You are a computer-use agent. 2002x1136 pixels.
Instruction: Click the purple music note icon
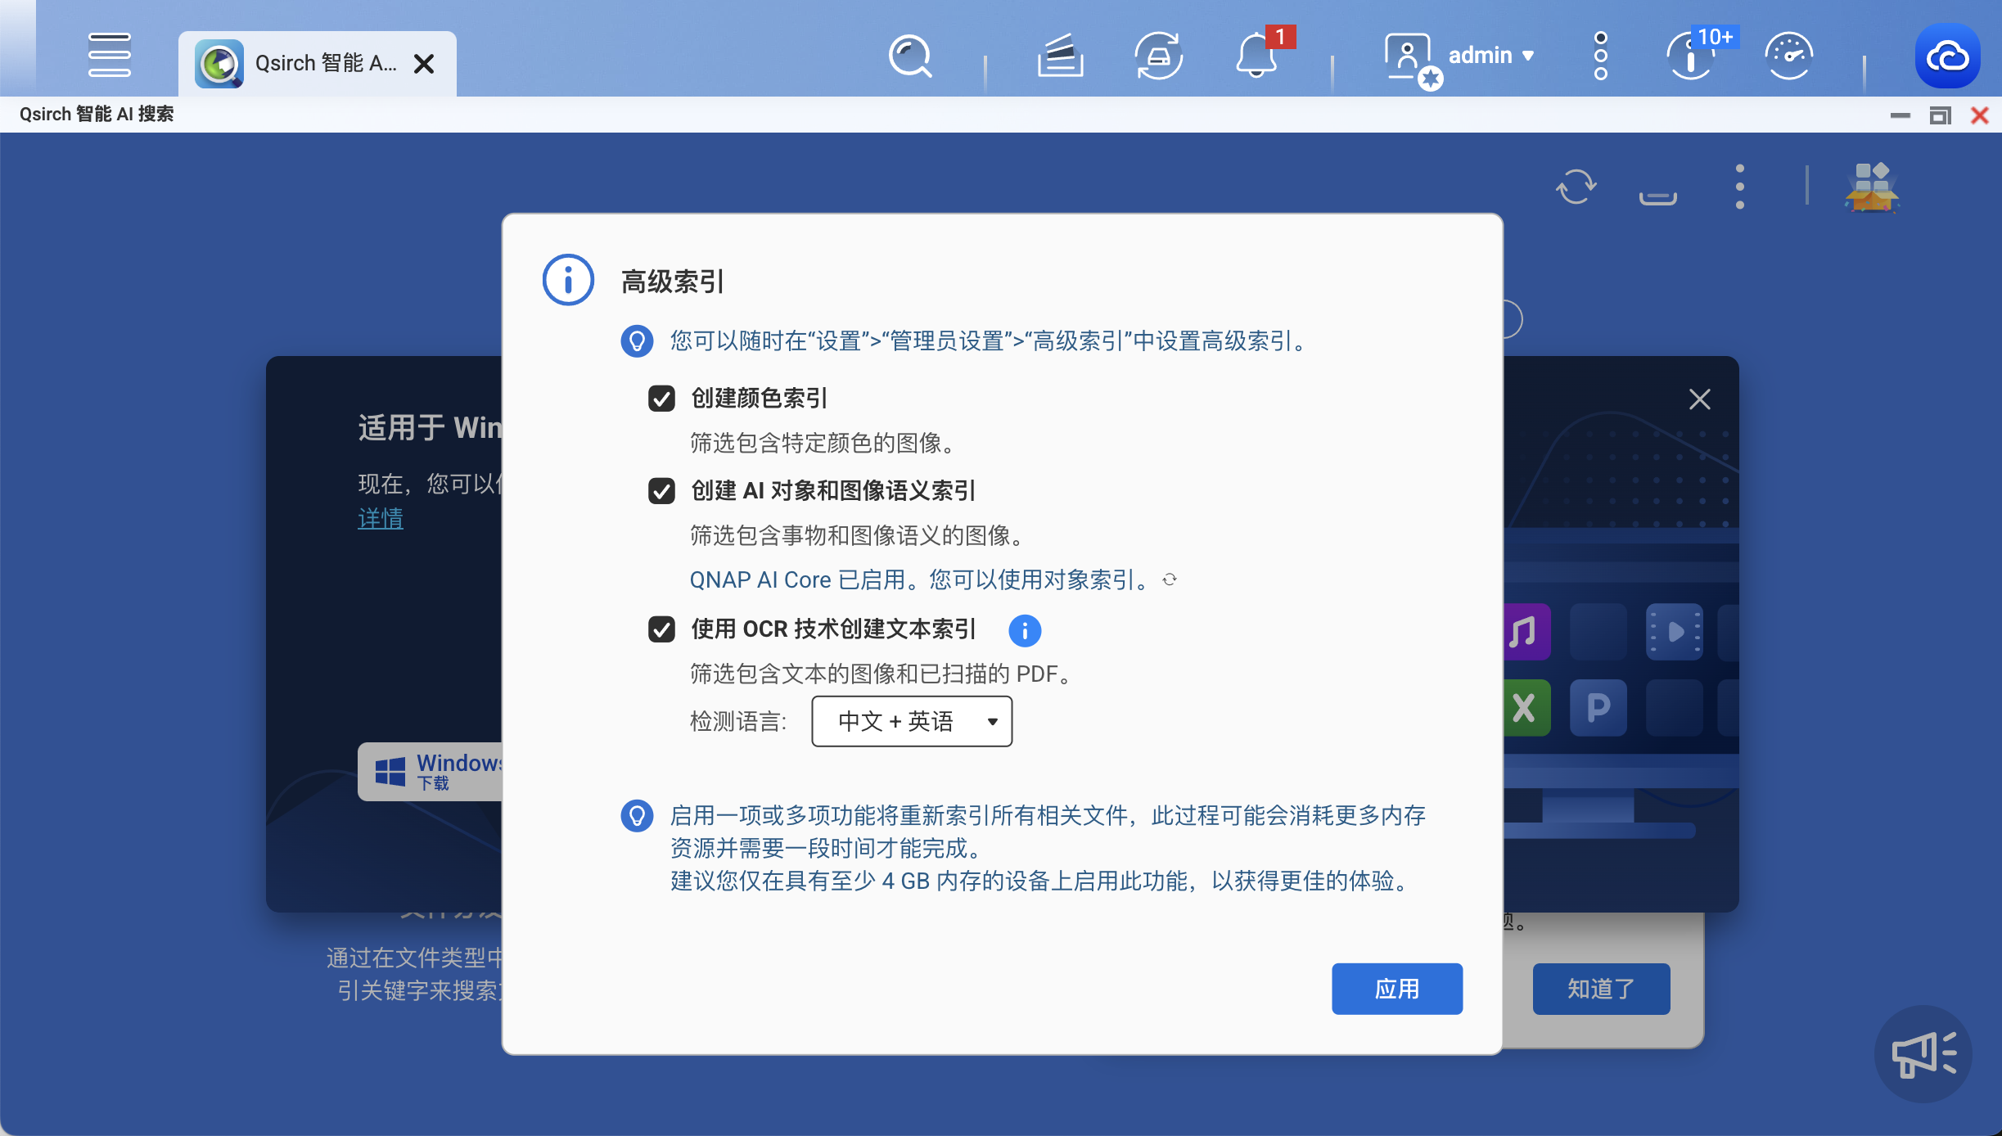pos(1526,632)
